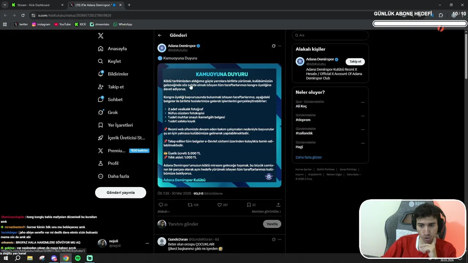
Task: Open the Windows Start menu
Action: [5, 258]
